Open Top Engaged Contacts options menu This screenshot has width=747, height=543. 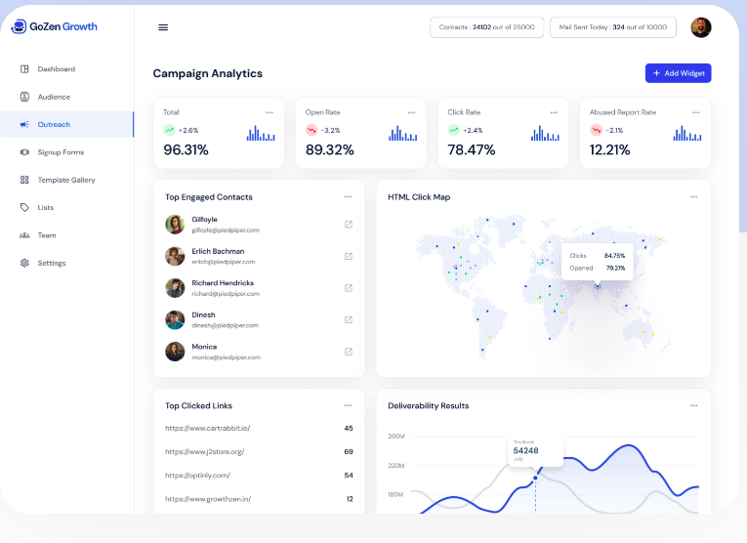(348, 196)
